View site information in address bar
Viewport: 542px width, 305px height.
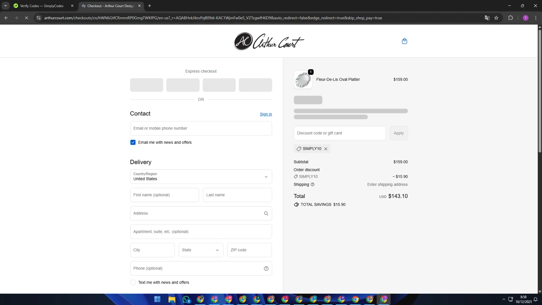[39, 18]
